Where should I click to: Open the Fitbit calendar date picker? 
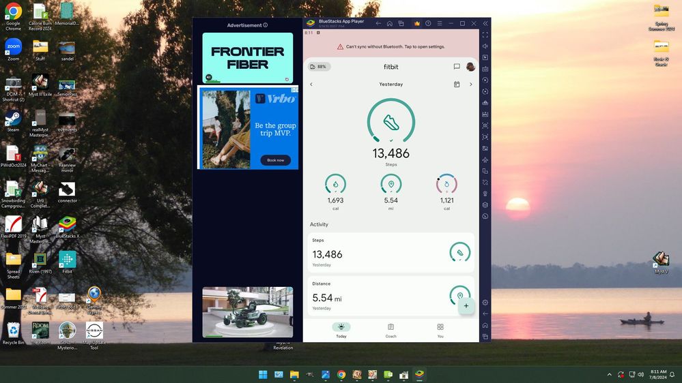click(457, 85)
